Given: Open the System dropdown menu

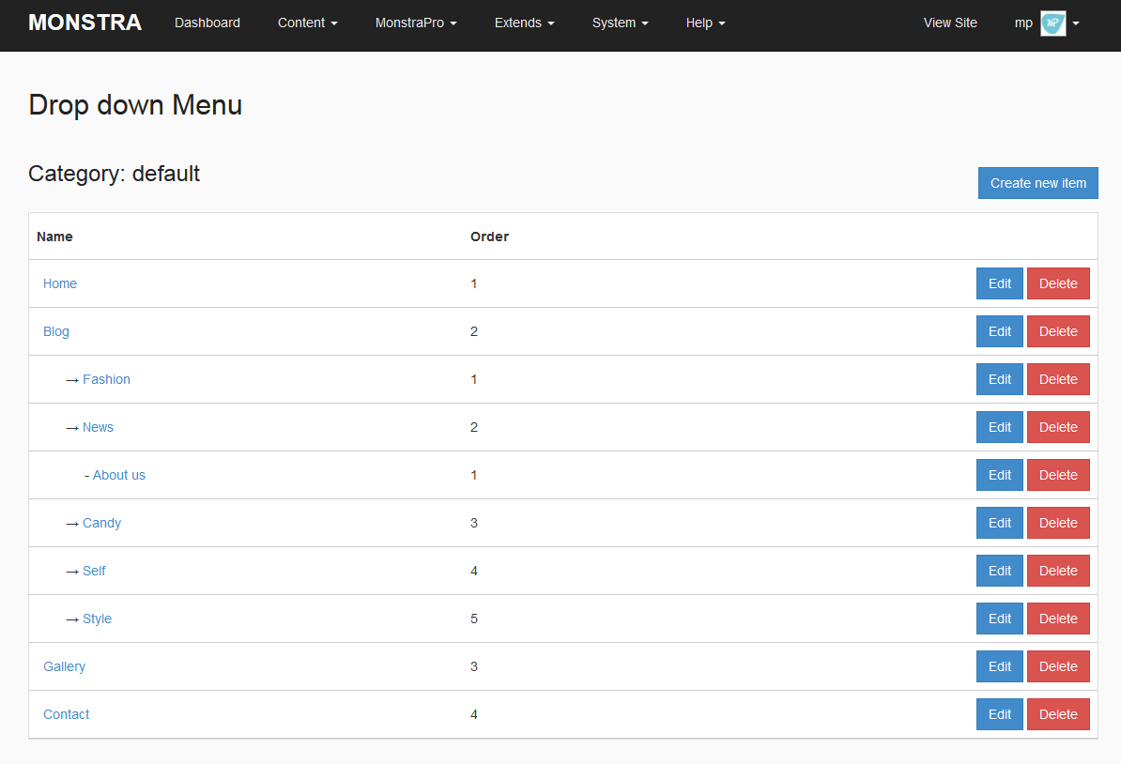Looking at the screenshot, I should (620, 23).
